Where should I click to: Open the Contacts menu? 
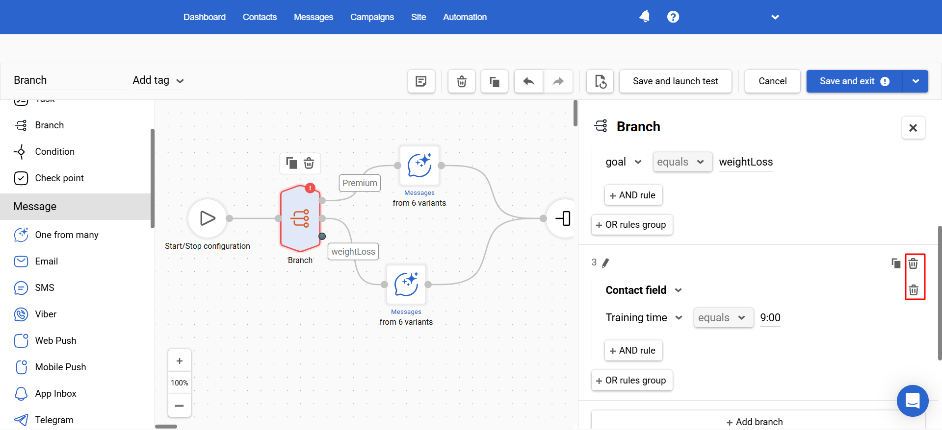coord(260,17)
